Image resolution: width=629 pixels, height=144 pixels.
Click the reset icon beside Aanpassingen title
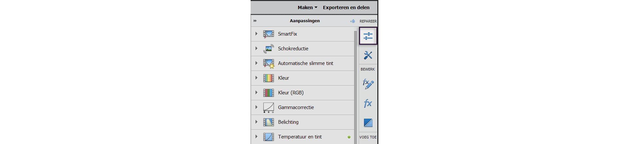353,21
